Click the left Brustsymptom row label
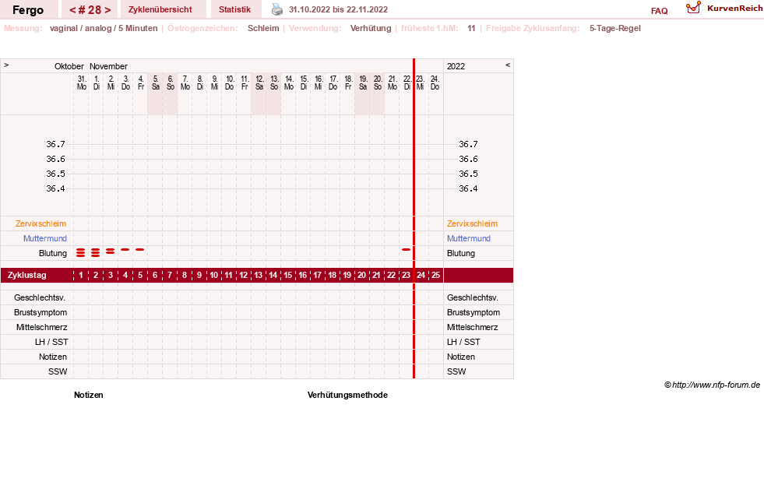Image resolution: width=764 pixels, height=503 pixels. (x=40, y=312)
